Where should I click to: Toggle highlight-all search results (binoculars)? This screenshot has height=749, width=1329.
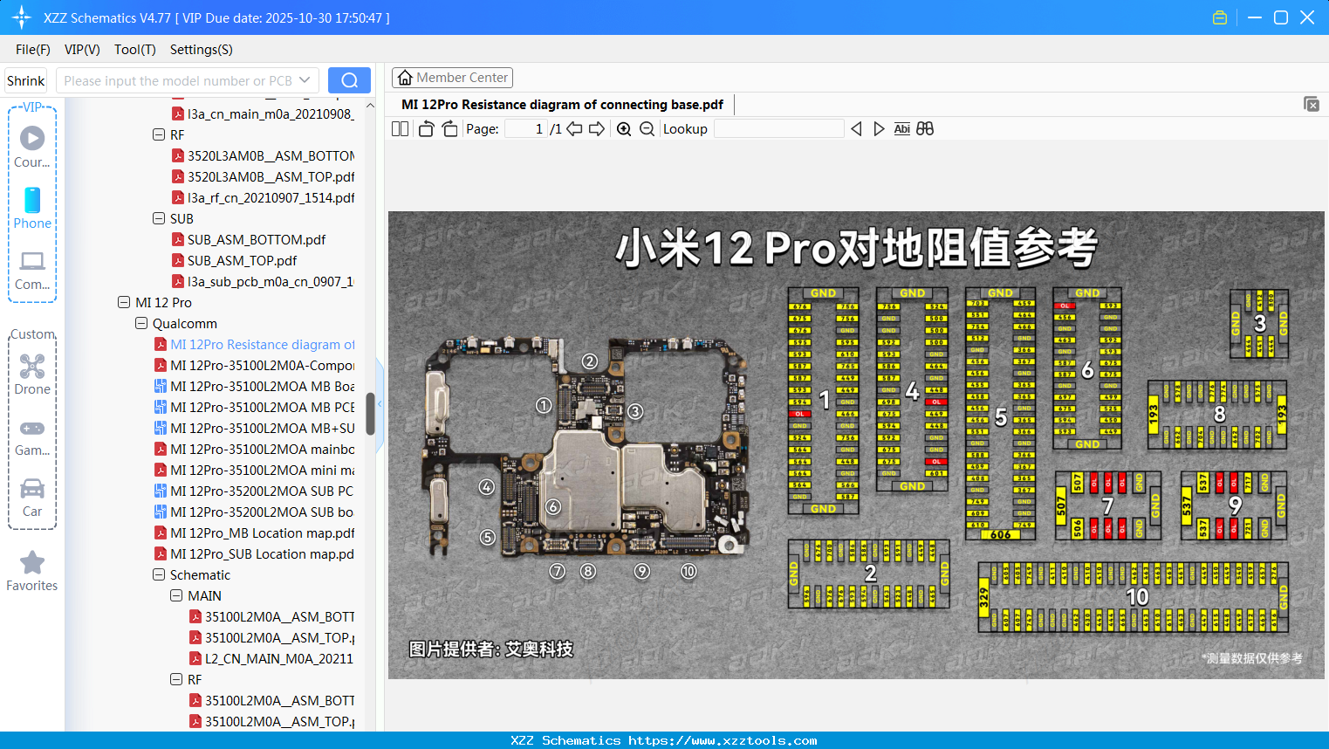click(x=924, y=128)
